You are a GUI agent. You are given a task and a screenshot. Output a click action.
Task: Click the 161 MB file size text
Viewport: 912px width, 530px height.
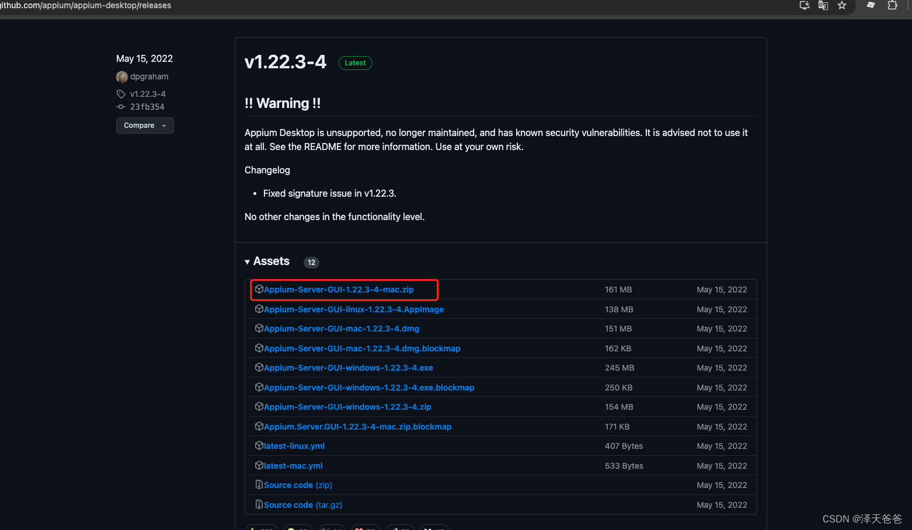[618, 290]
